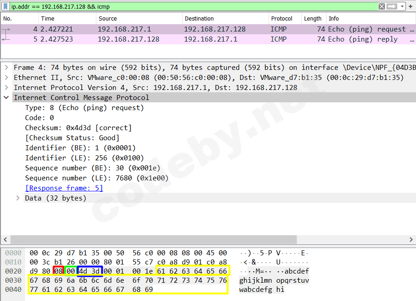Sort packets by the Length column
The height and width of the screenshot is (301, 416).
pyautogui.click(x=314, y=19)
